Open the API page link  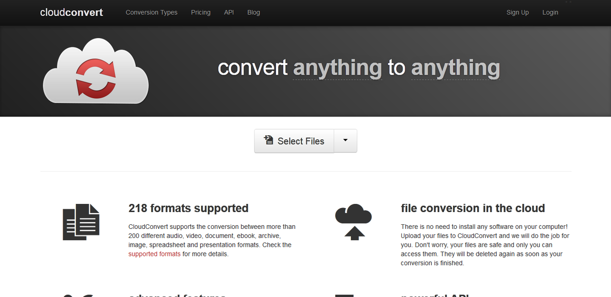click(229, 12)
